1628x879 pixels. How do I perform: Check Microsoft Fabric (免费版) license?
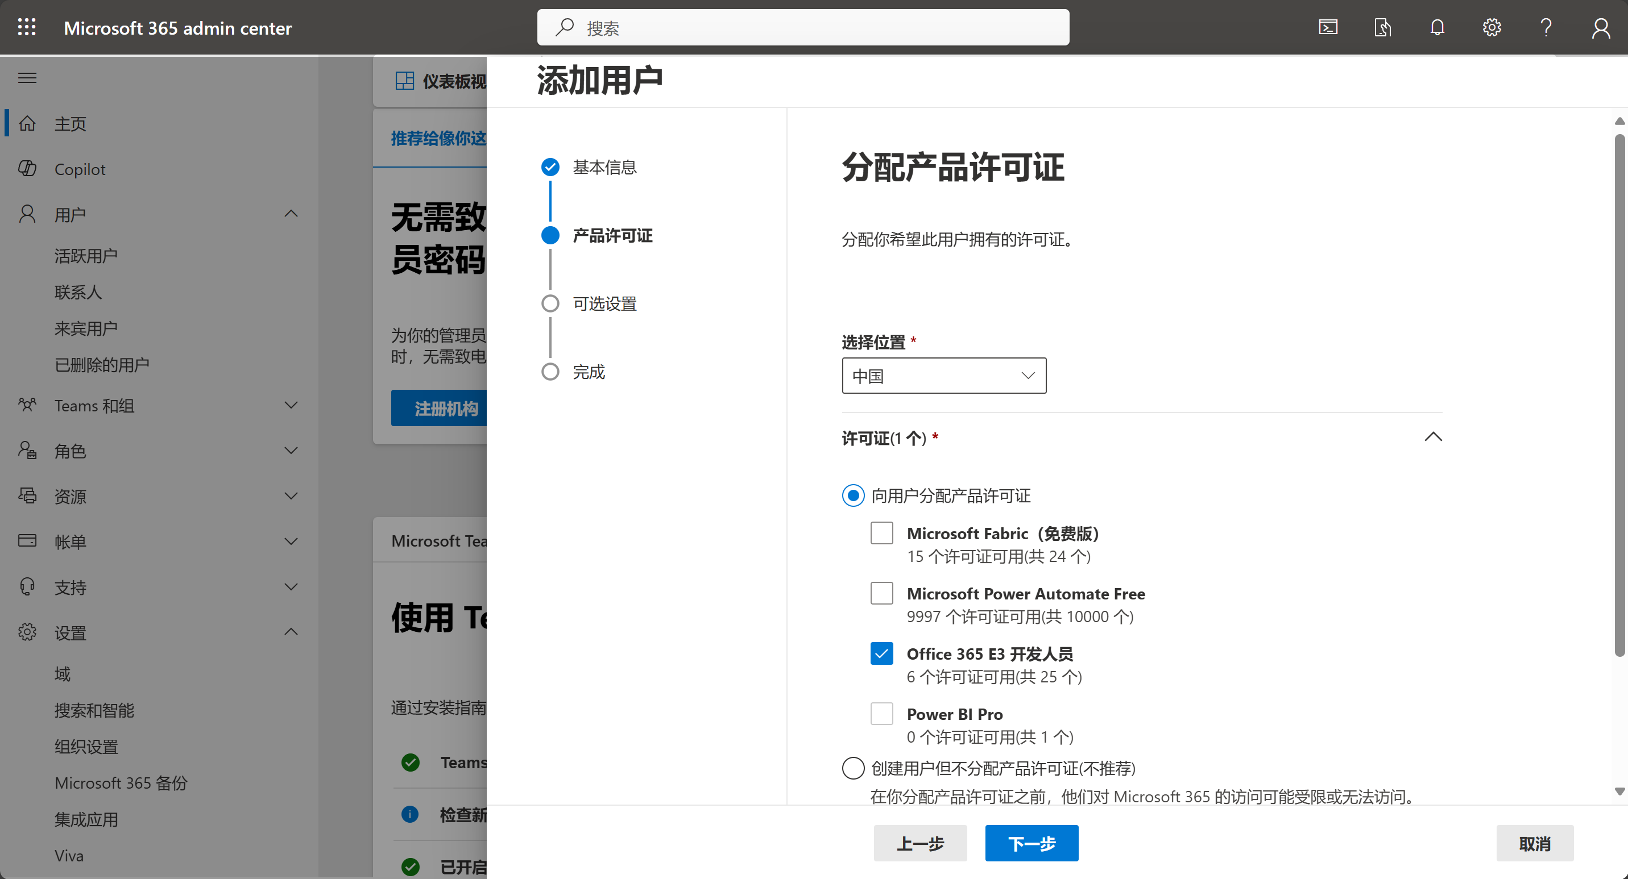pyautogui.click(x=881, y=533)
